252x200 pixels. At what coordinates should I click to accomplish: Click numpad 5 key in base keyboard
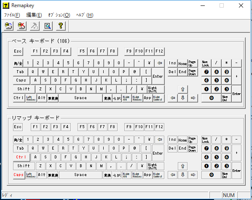click(x=217, y=80)
